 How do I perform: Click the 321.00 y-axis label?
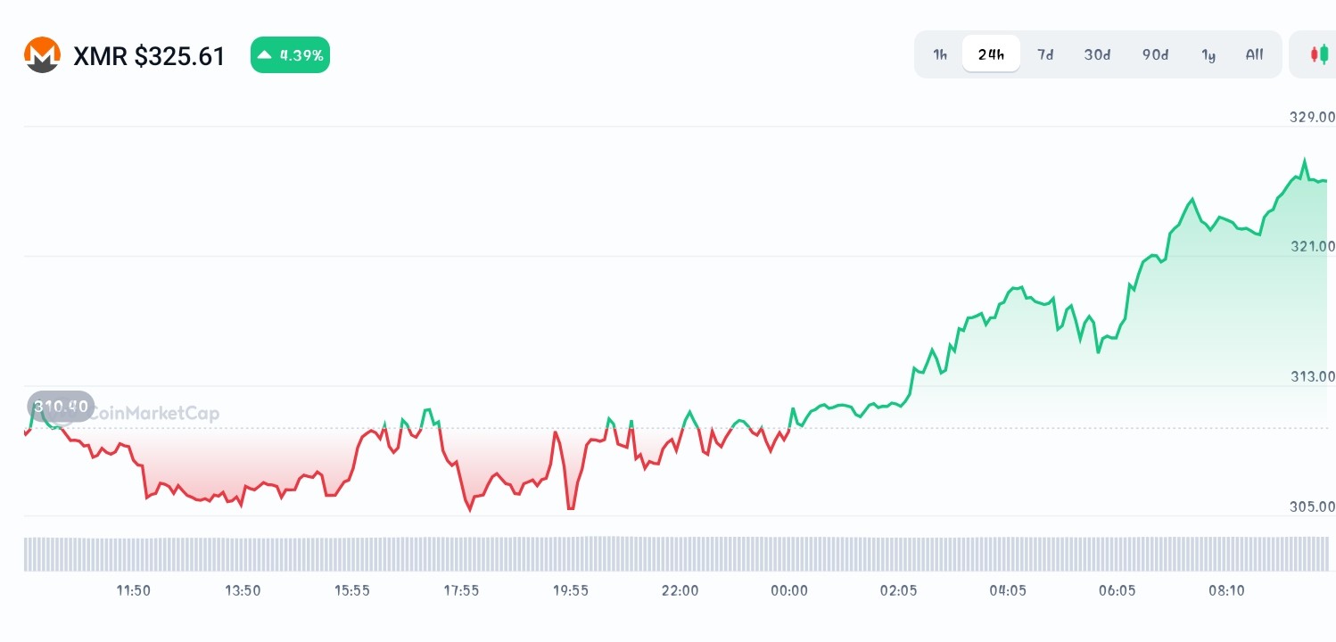click(x=1312, y=246)
